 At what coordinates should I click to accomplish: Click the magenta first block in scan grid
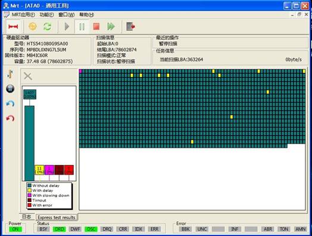80,71
